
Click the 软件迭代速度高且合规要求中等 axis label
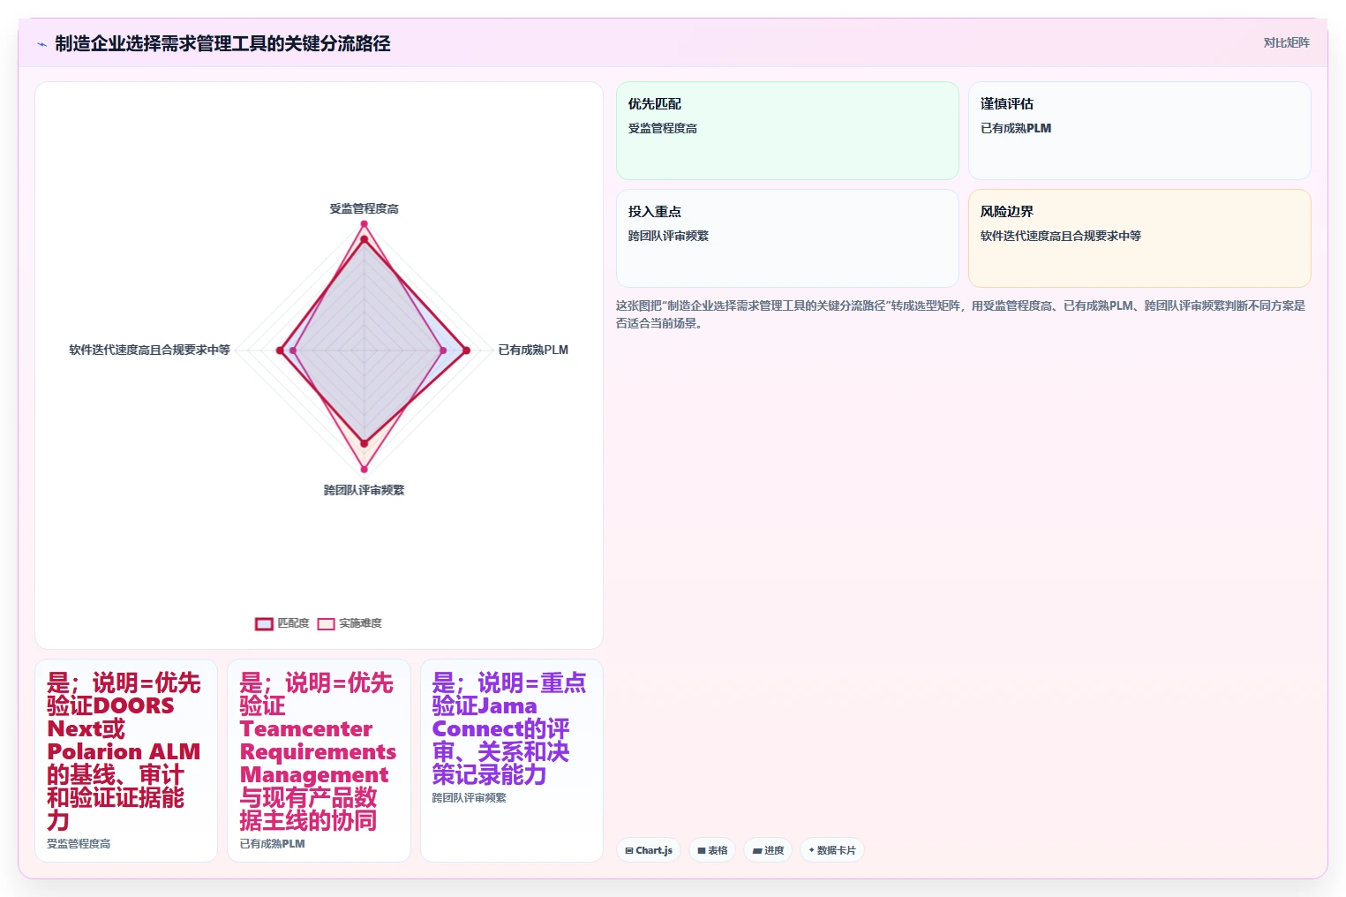[x=149, y=350]
